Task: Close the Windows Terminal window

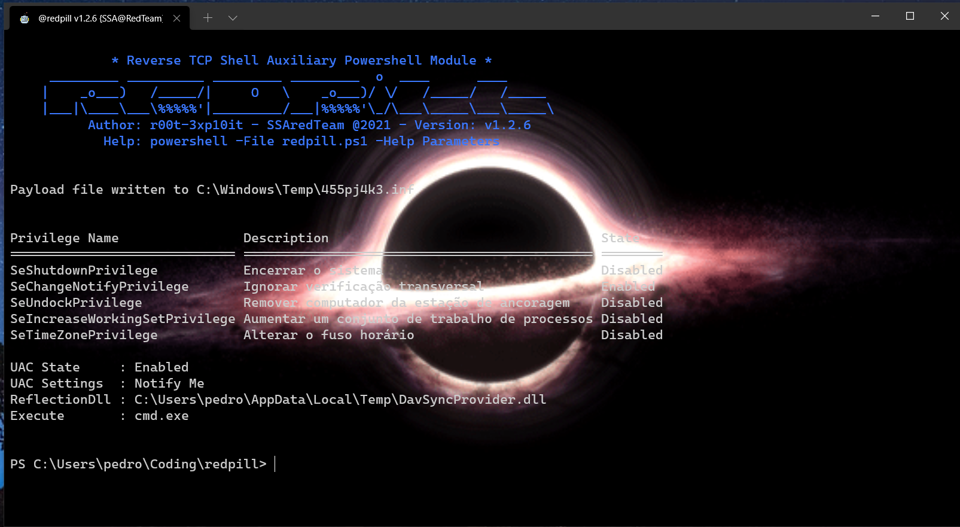Action: click(x=944, y=16)
